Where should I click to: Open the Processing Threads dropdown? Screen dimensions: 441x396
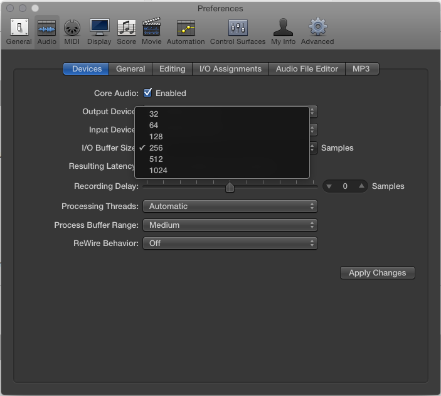(x=230, y=206)
